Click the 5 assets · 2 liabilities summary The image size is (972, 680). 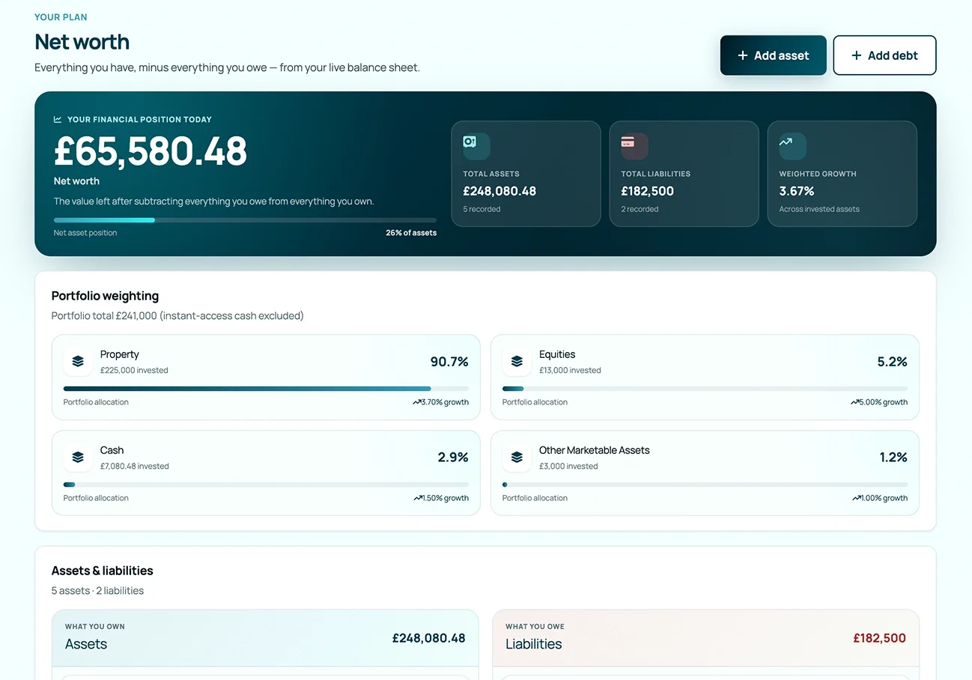tap(97, 591)
